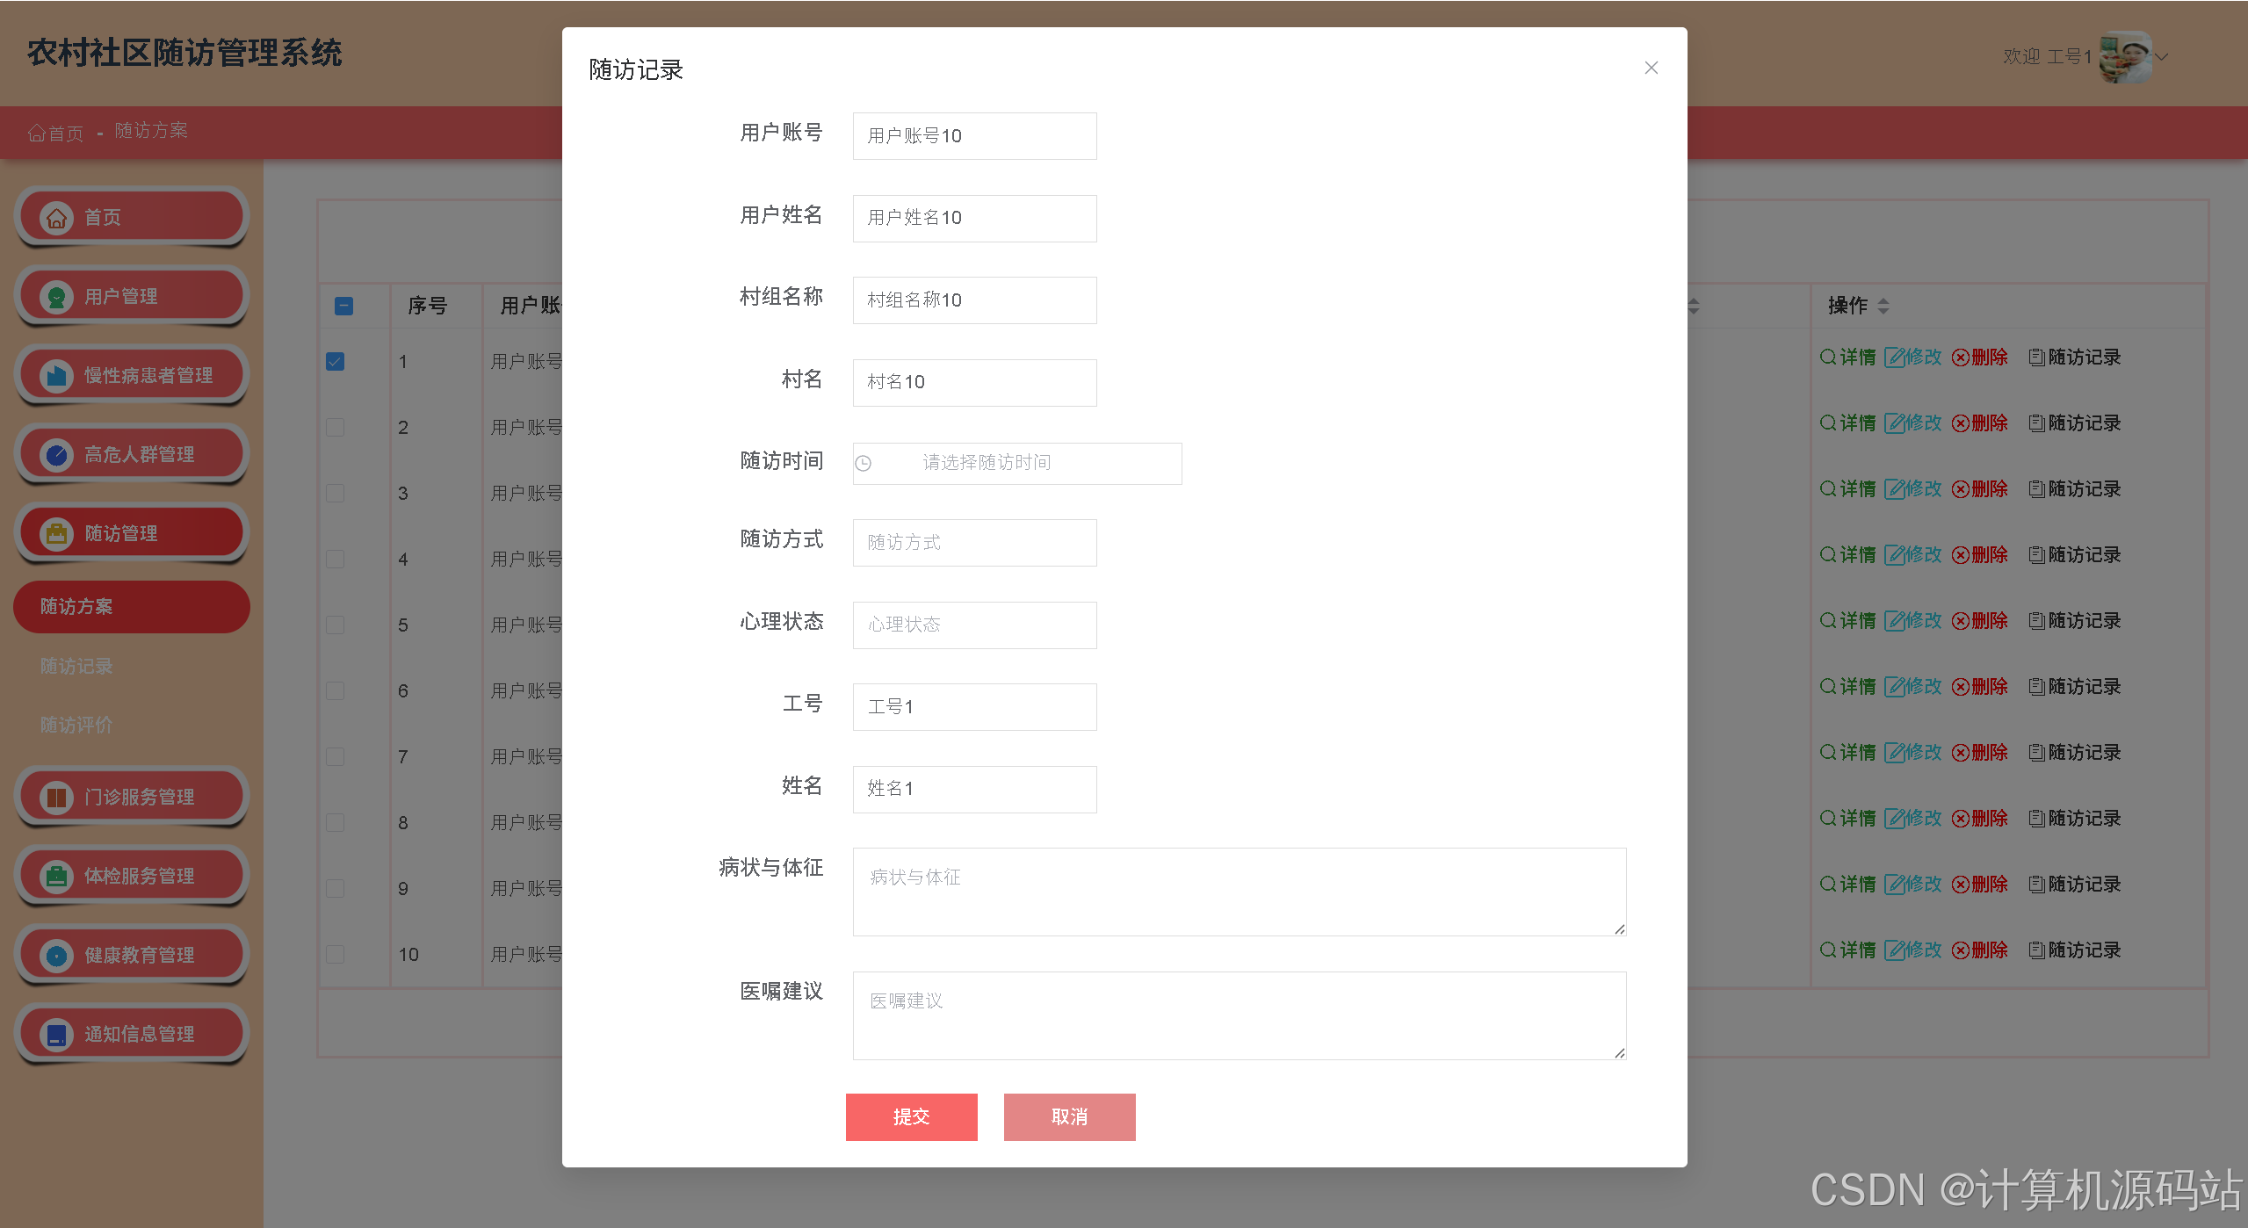
Task: Click 随访记录 icon in row 10
Action: (x=2036, y=950)
